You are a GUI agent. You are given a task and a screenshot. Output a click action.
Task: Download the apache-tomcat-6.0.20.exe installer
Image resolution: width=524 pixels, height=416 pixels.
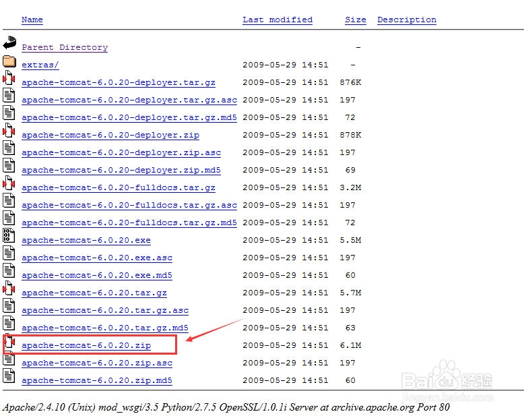(86, 240)
